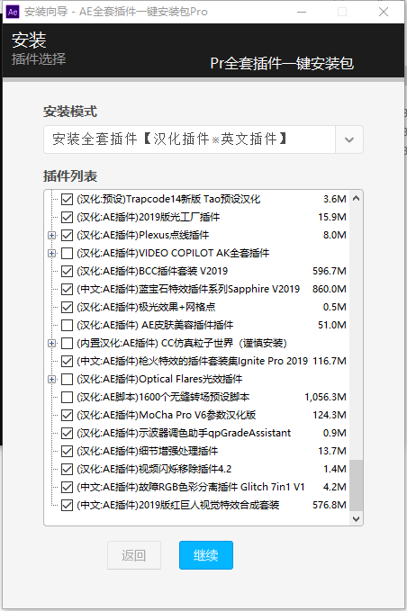Check Optical Flares光效插件 checkbox
This screenshot has width=407, height=611.
click(67, 379)
